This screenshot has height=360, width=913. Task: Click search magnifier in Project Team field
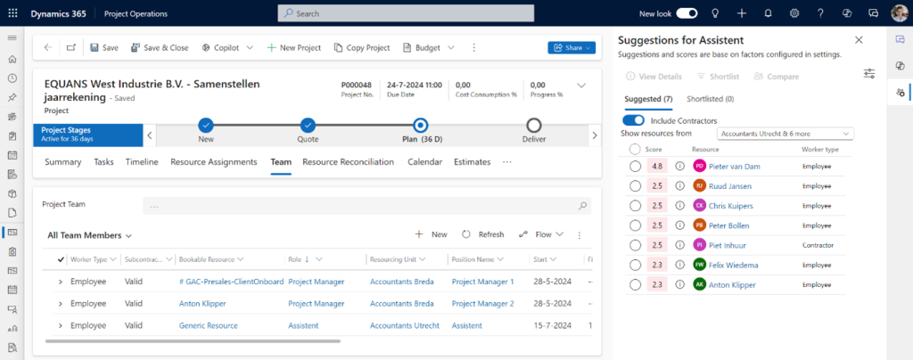[581, 205]
